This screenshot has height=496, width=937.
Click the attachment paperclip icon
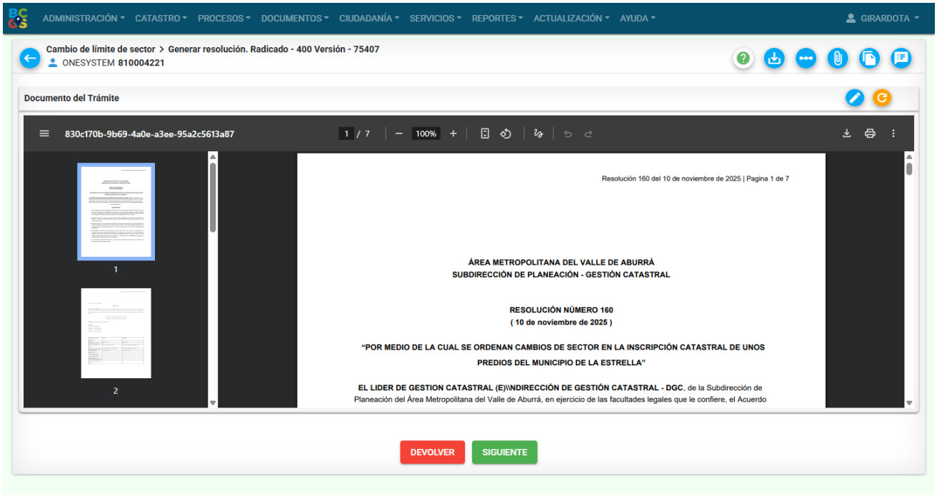click(x=837, y=59)
